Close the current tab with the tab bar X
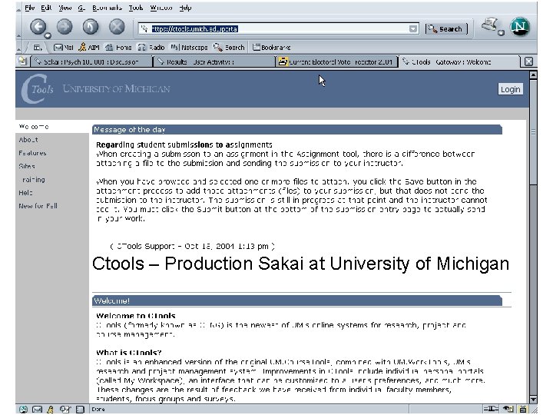Screen dimensions: 553x415 pyautogui.click(x=528, y=61)
